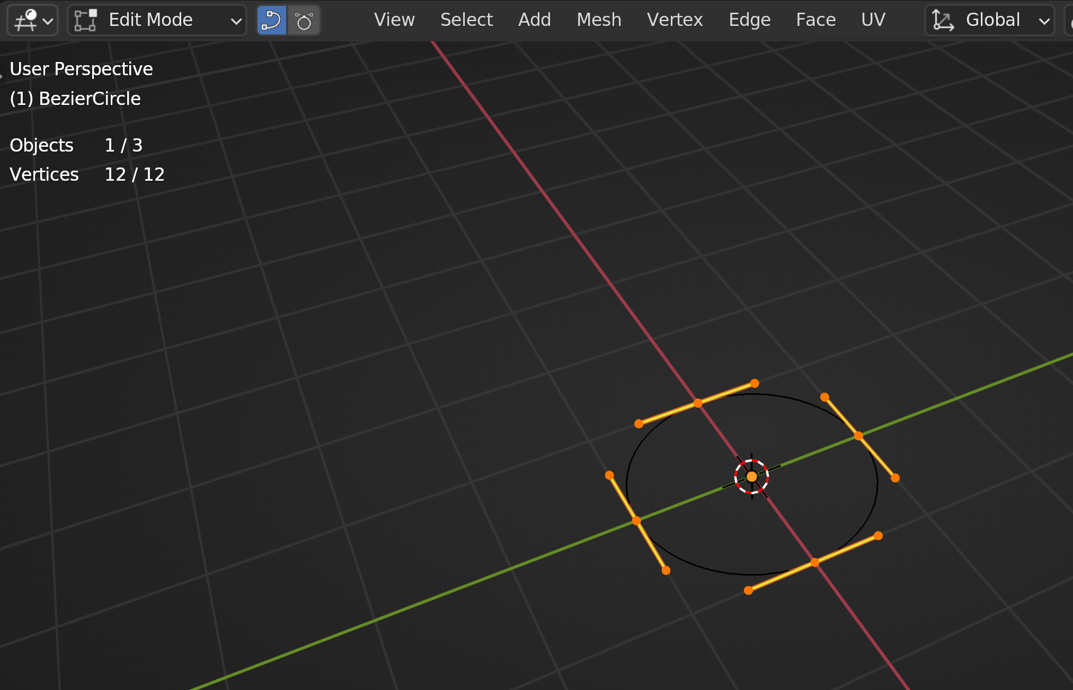Open the Edge menu

(749, 20)
